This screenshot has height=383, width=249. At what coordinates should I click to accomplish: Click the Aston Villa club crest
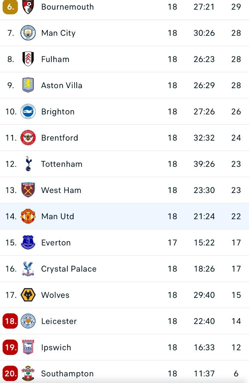(28, 85)
